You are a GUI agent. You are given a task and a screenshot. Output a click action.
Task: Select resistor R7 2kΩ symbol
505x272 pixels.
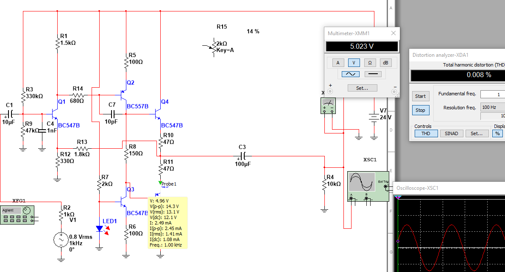tap(99, 184)
